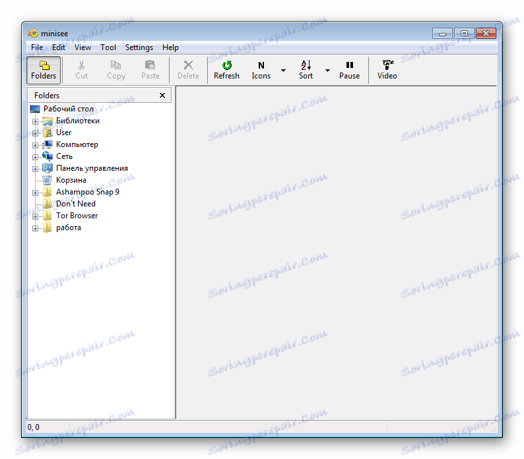Click the window resize grip corner

494,429
